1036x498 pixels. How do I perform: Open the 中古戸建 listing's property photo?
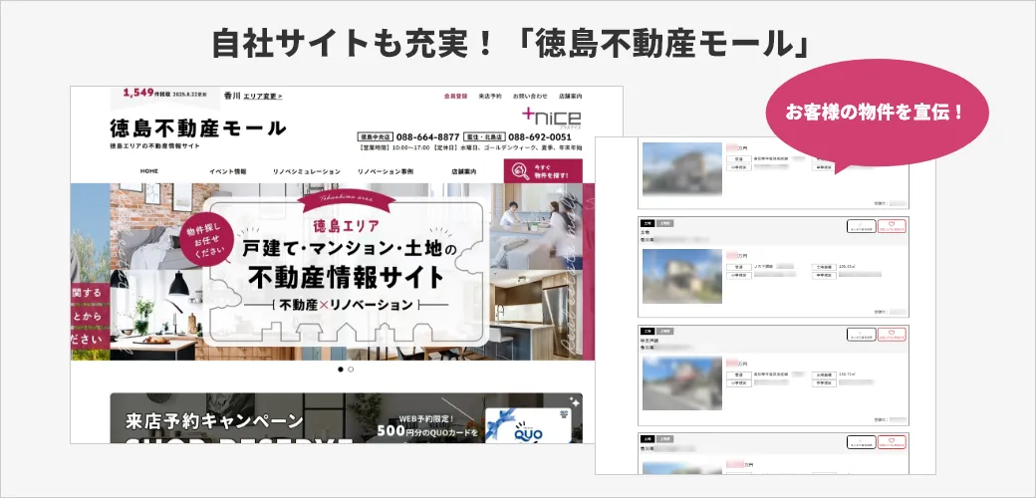pos(681,383)
